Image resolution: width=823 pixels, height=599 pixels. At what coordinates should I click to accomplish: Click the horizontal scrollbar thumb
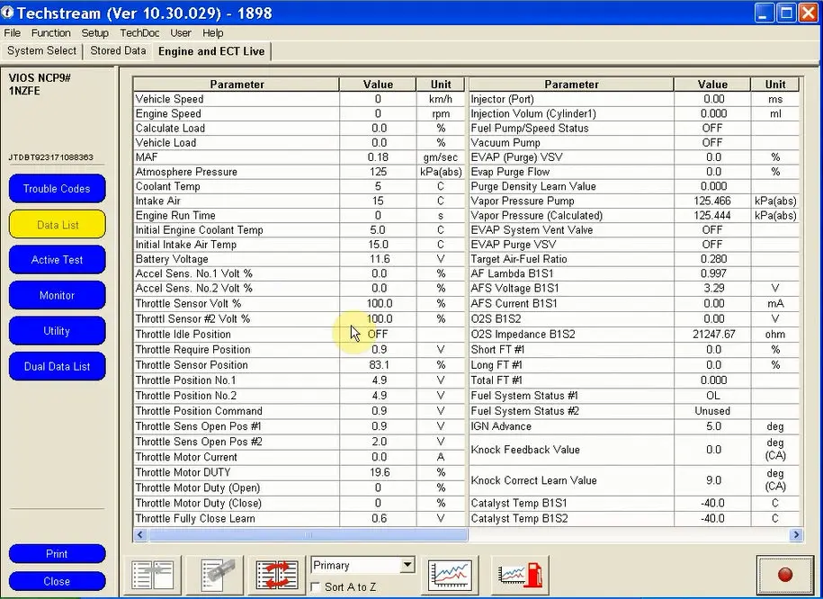click(308, 535)
